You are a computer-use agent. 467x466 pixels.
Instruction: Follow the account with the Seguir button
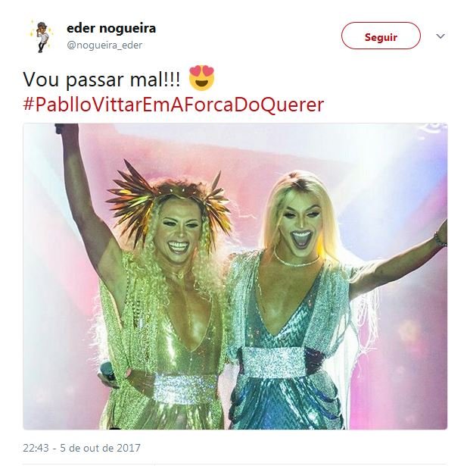381,36
